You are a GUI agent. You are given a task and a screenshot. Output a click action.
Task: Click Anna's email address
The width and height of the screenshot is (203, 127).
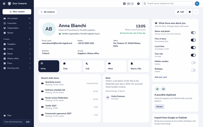[57, 43]
